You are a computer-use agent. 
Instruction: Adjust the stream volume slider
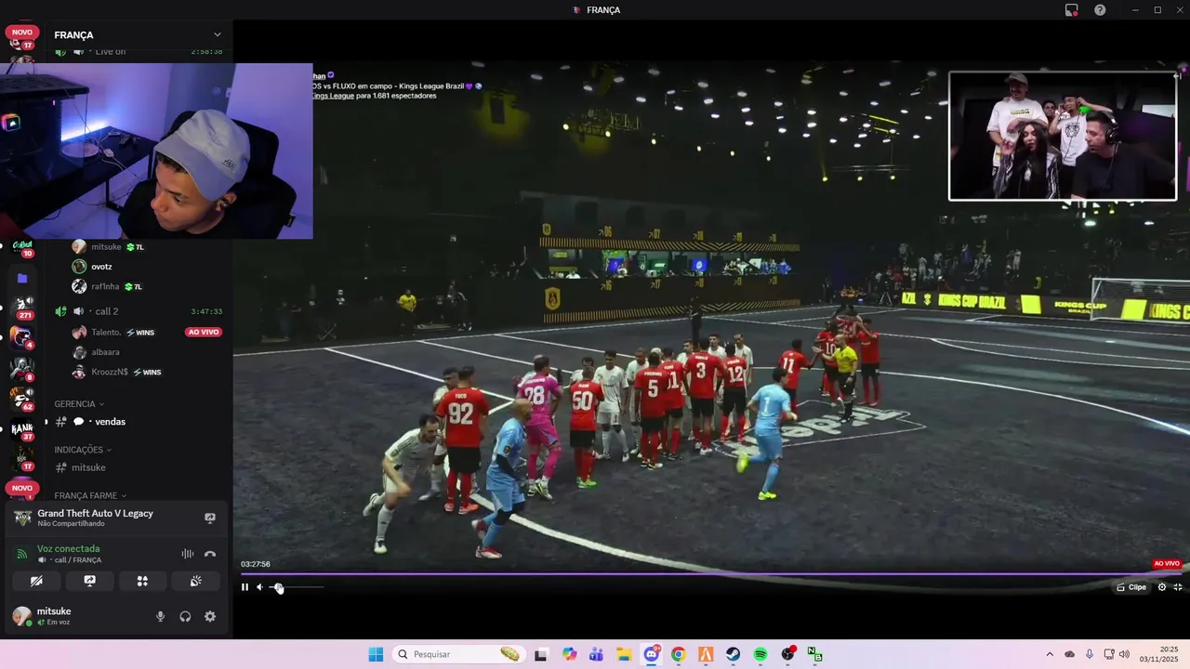pos(297,587)
